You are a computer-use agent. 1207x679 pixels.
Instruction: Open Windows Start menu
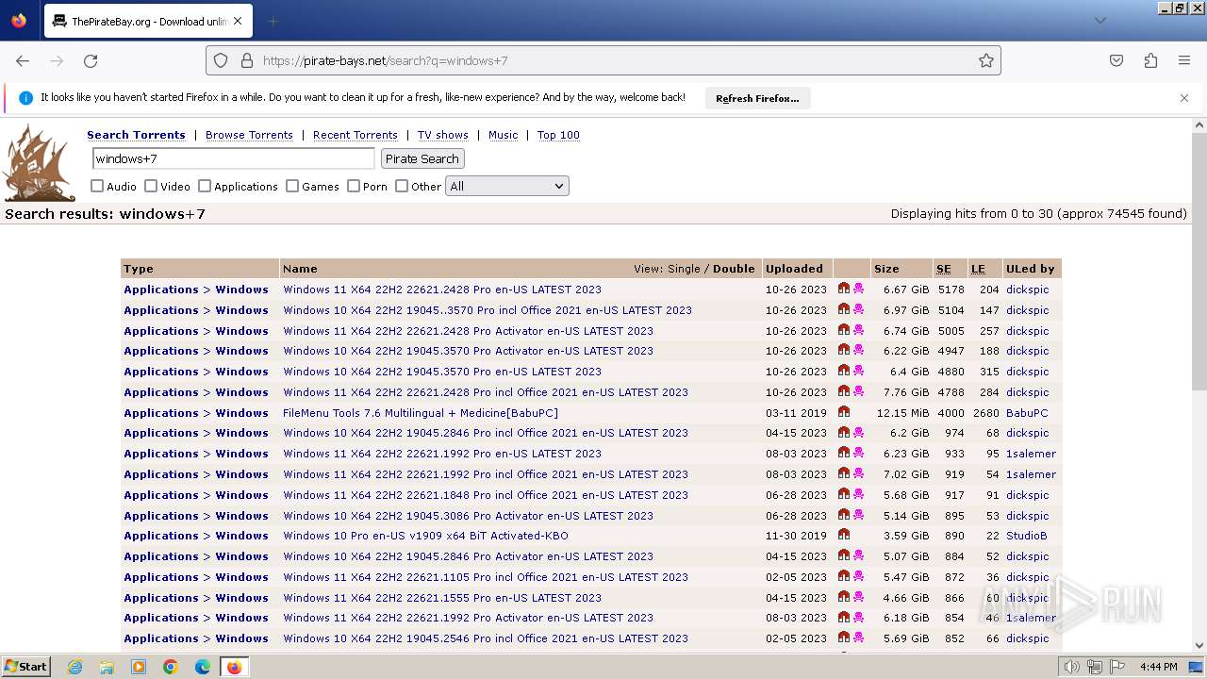[x=25, y=667]
